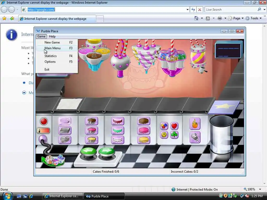267x200 pixels.
Task: Click the IE Home button
Action: click(196, 18)
